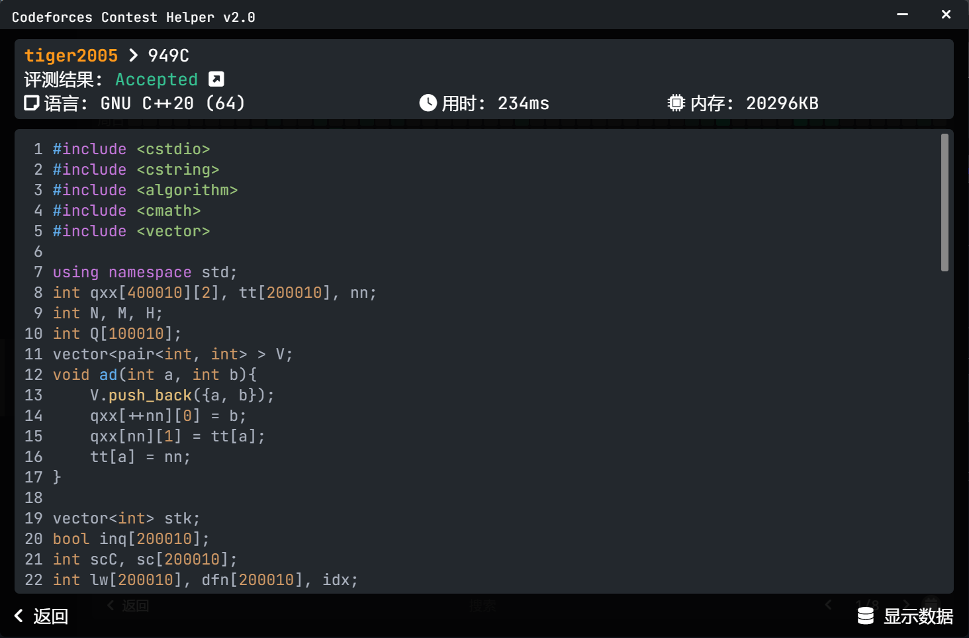Click the 234ms run time value
This screenshot has width=969, height=638.
(x=523, y=103)
